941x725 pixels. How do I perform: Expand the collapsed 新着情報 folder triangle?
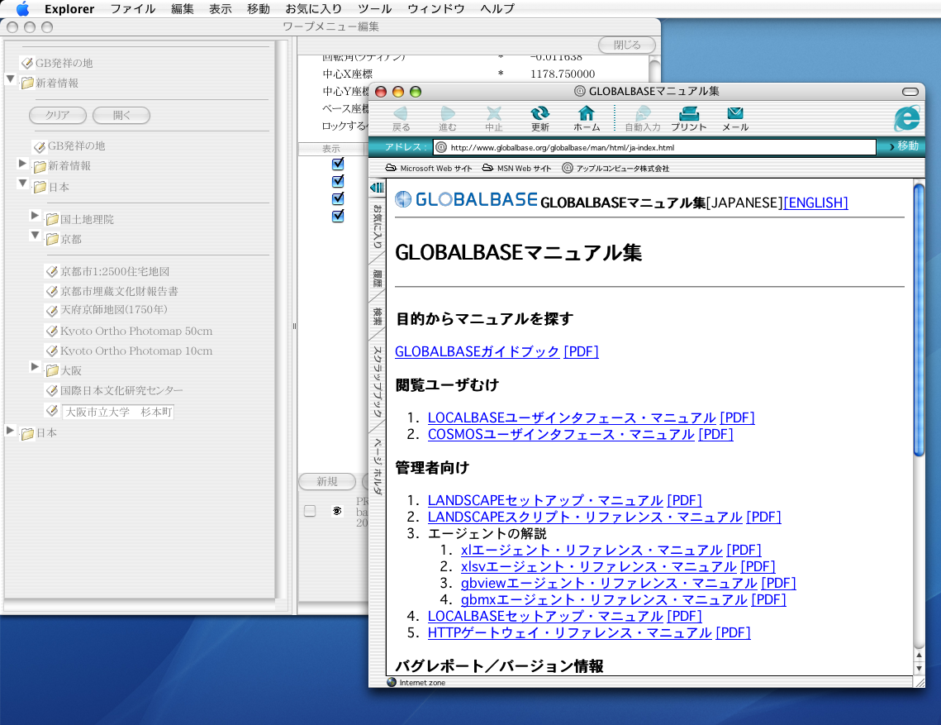click(x=22, y=164)
